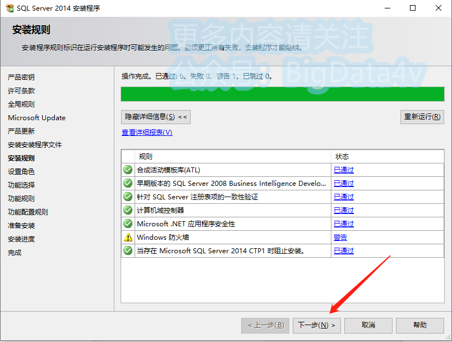Select 准备安装 step in sidebar

tap(21, 225)
